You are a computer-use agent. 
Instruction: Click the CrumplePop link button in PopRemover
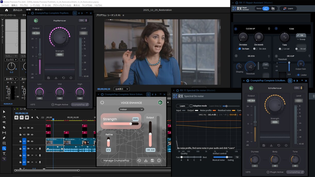pyautogui.click(x=80, y=104)
